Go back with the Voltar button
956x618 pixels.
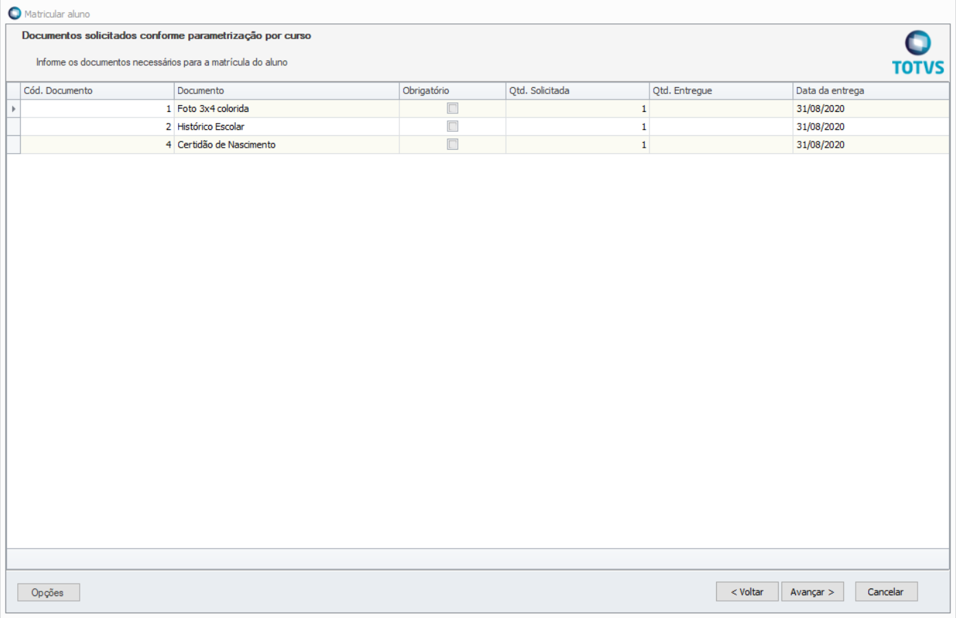coord(747,591)
